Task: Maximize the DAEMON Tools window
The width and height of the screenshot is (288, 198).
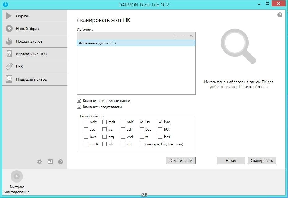Action: pos(268,4)
